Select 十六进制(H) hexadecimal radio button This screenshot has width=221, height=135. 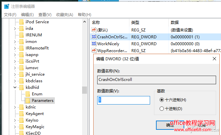click(162, 100)
